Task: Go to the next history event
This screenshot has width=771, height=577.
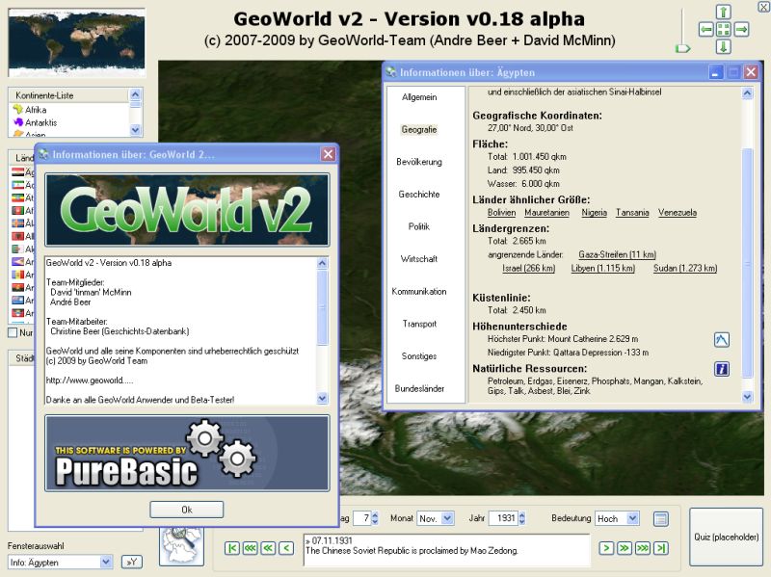Action: (606, 548)
